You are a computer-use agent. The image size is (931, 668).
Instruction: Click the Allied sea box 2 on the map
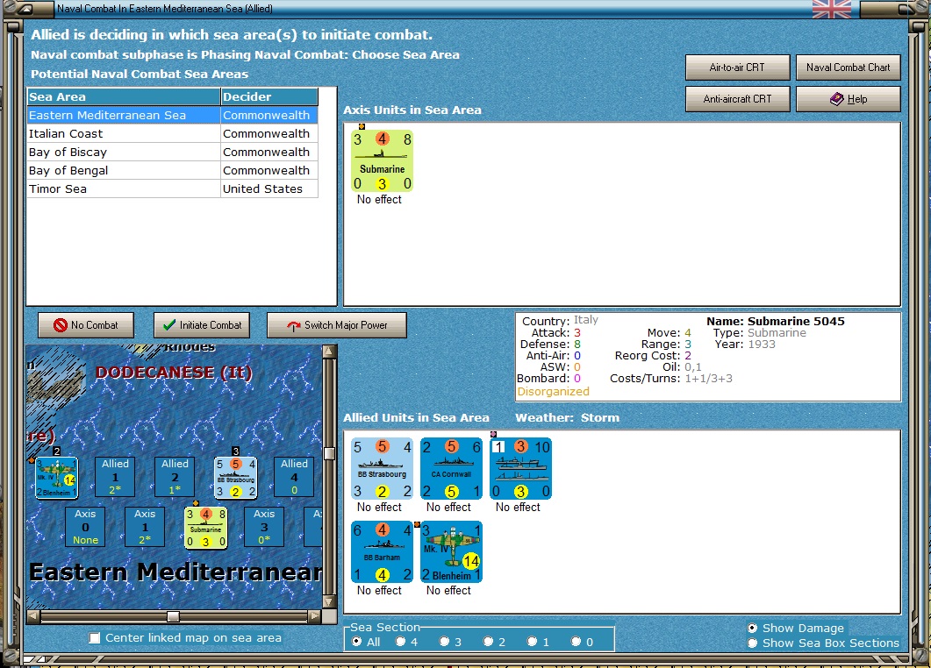pos(175,476)
